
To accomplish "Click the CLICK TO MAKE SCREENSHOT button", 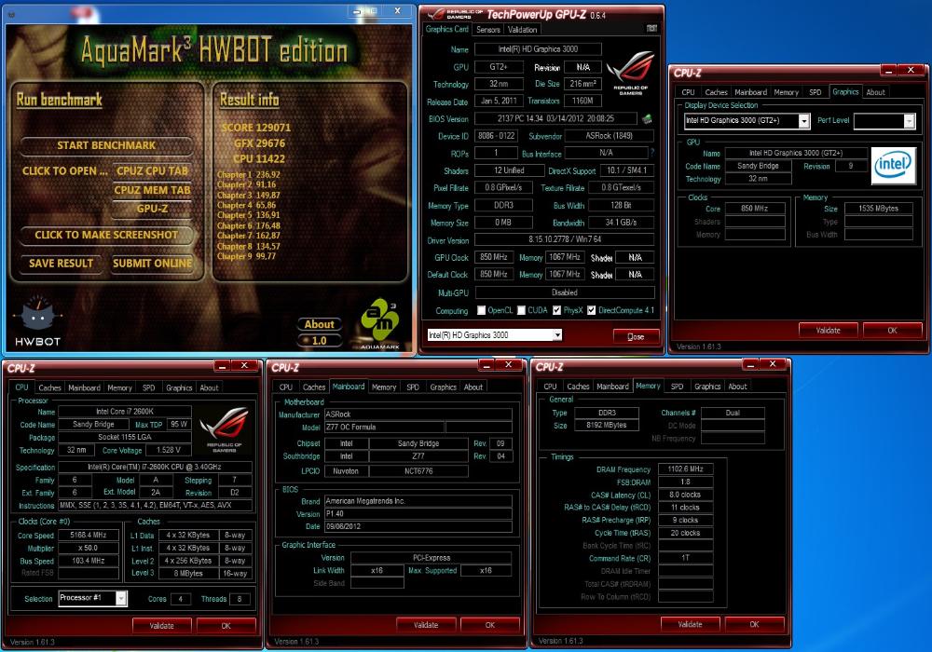I will click(x=106, y=235).
